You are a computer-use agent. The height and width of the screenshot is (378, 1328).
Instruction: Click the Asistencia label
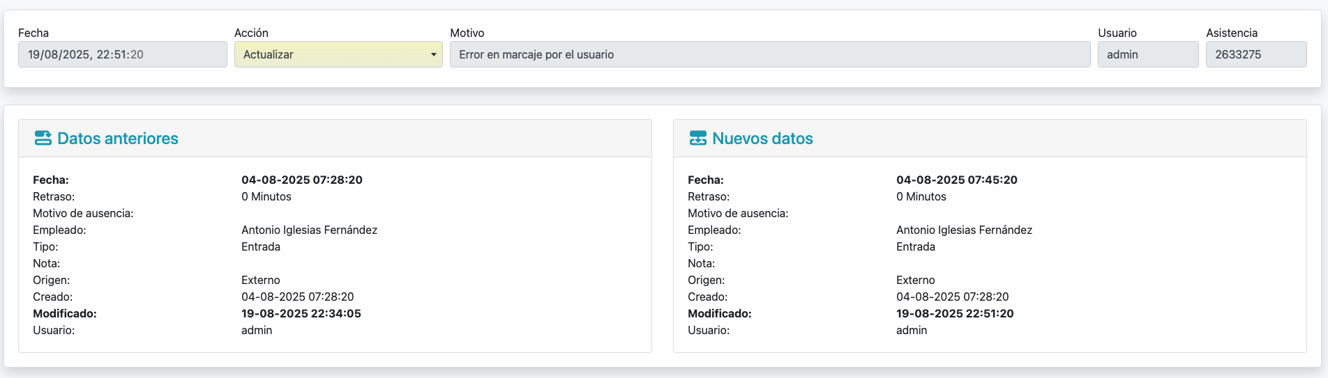point(1231,33)
